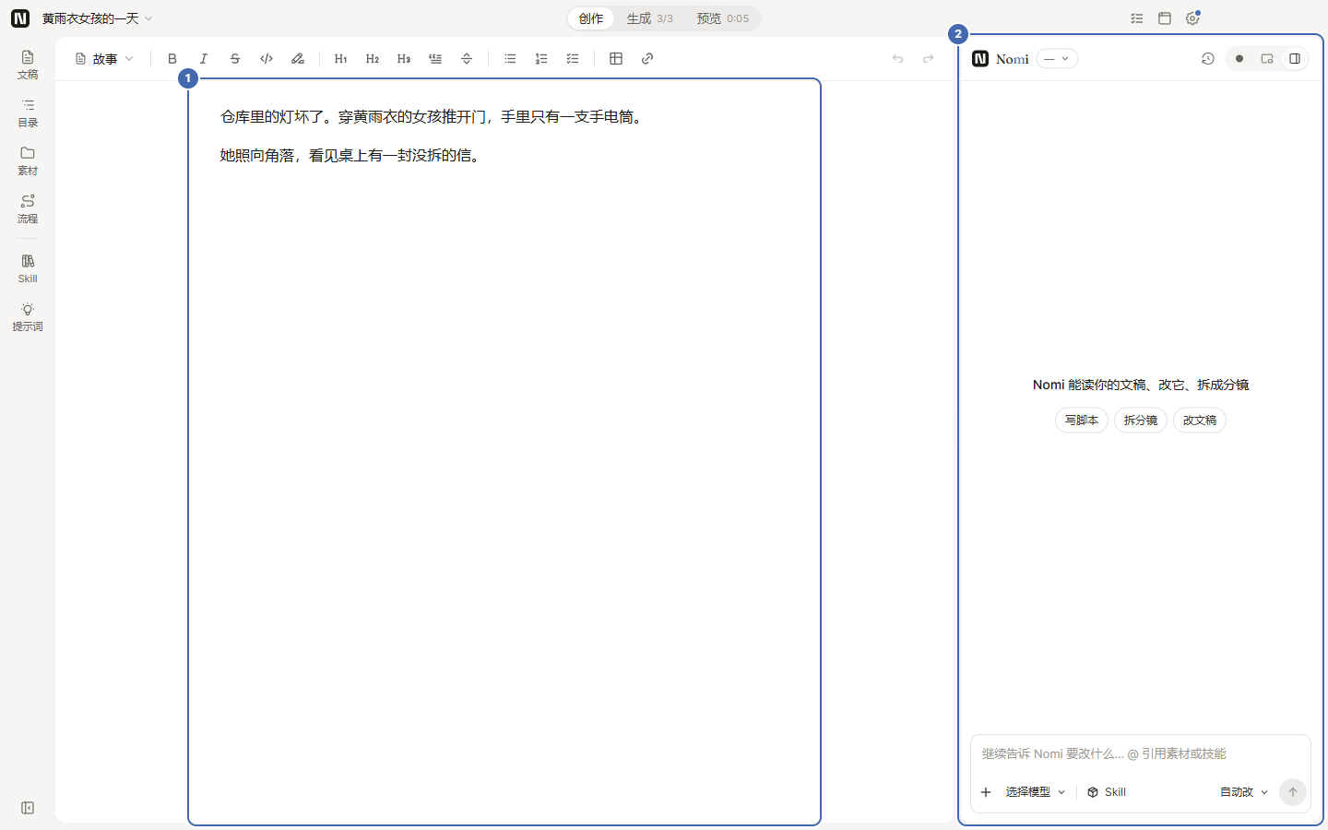Create a bulleted list

tap(510, 59)
